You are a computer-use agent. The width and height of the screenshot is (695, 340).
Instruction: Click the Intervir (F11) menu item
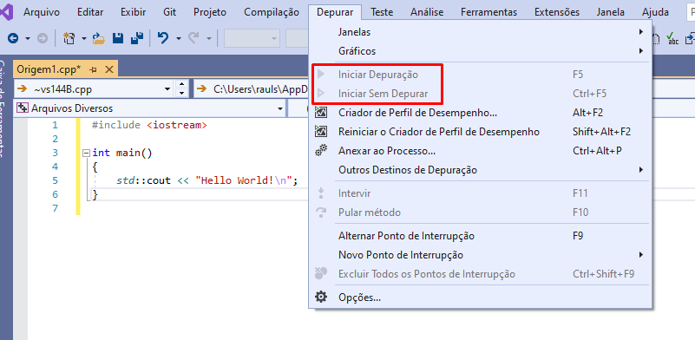coord(480,193)
